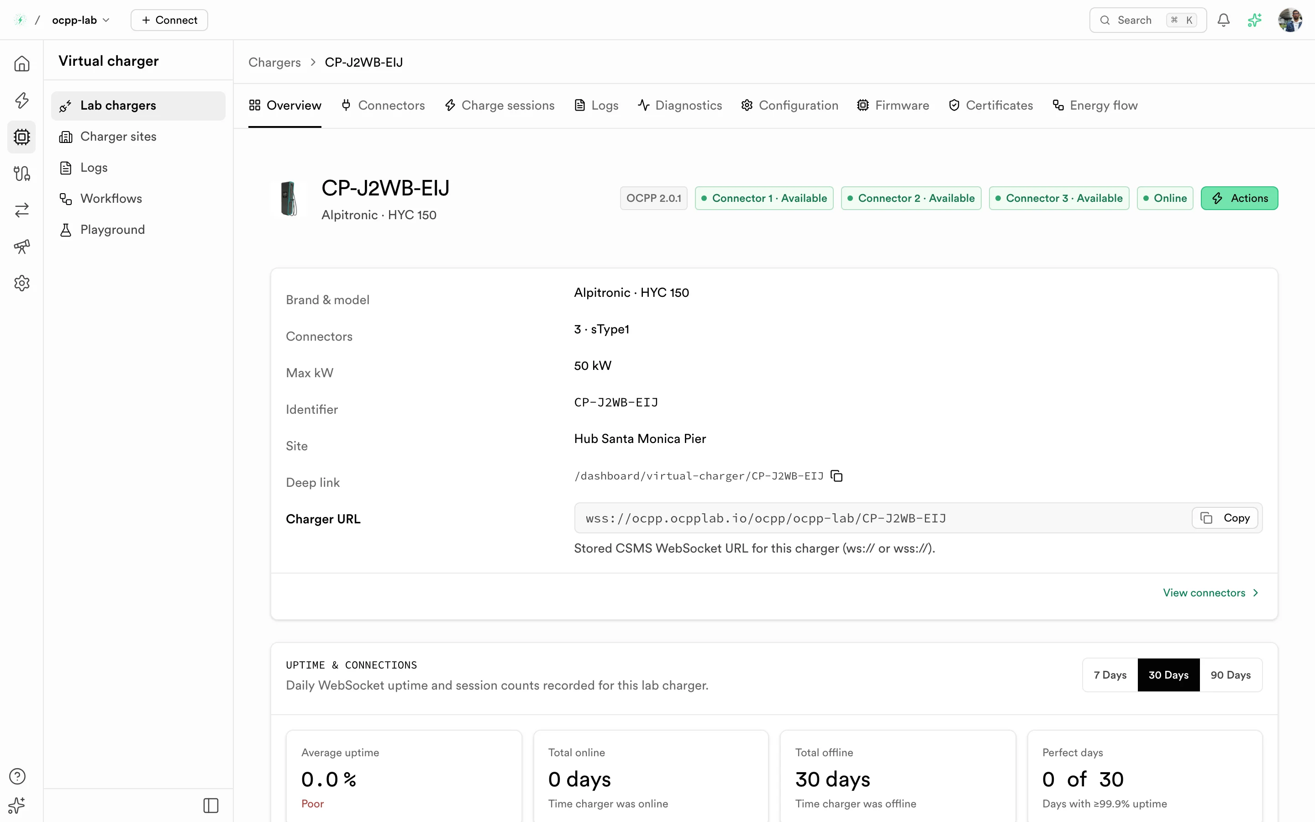This screenshot has width=1315, height=822.
Task: Open Workflows in sidebar
Action: pyautogui.click(x=138, y=199)
